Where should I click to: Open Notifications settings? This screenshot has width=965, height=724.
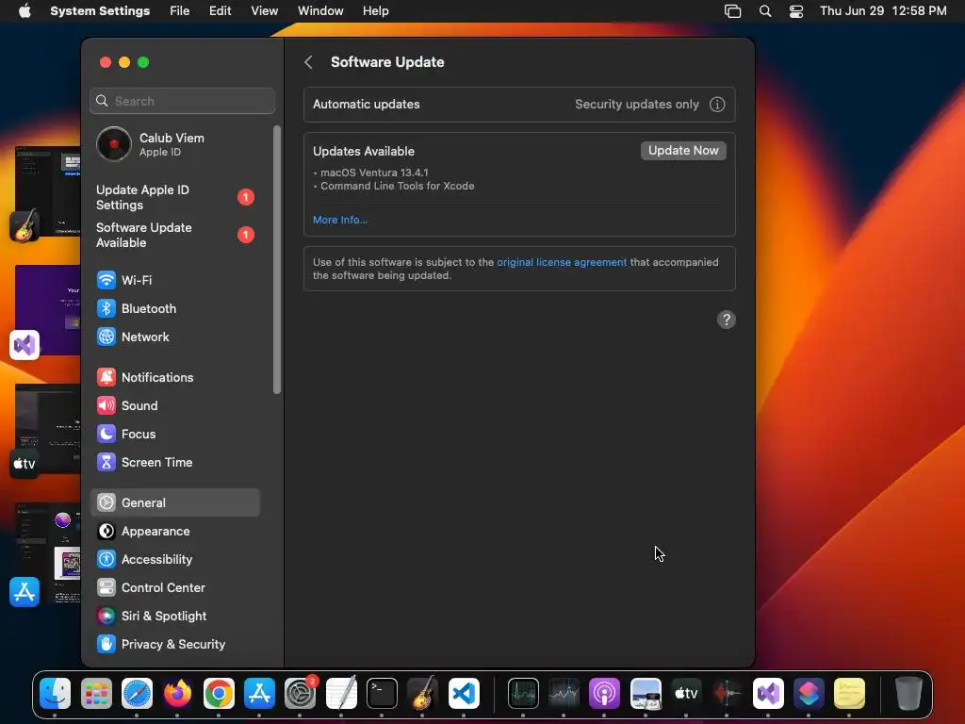(x=174, y=377)
